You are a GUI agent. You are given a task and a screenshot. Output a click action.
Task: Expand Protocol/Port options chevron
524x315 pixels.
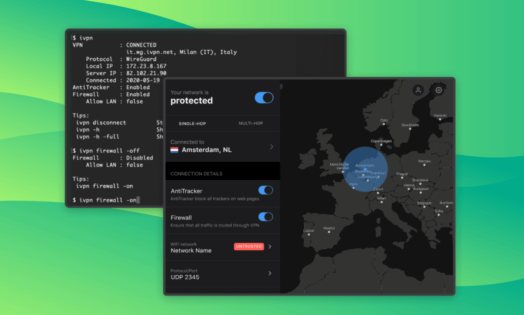270,273
